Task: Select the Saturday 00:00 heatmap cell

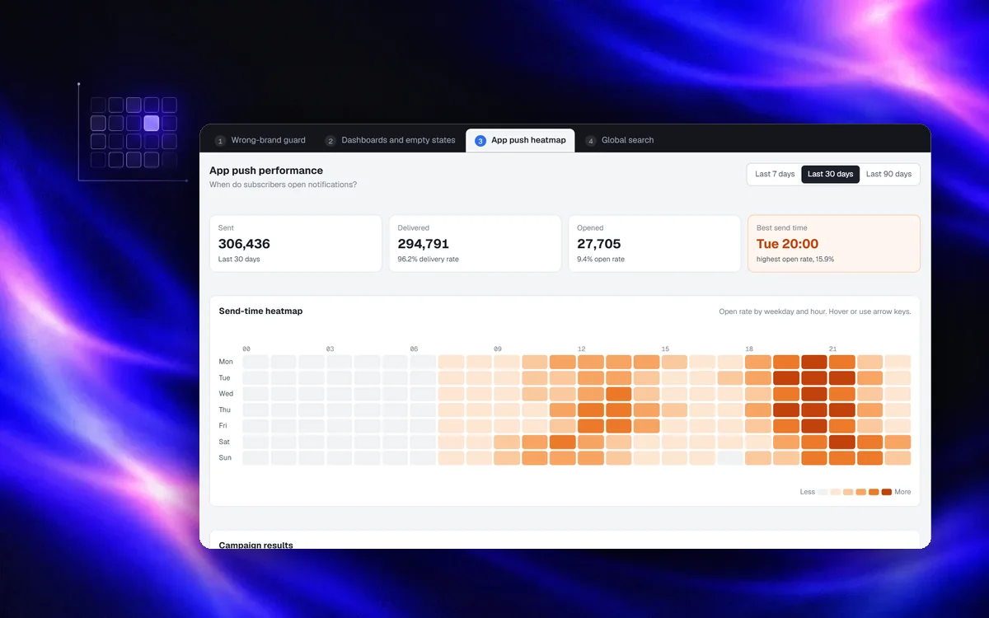Action: [x=255, y=442]
